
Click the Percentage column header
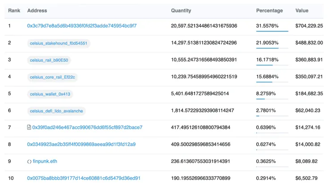click(x=269, y=11)
